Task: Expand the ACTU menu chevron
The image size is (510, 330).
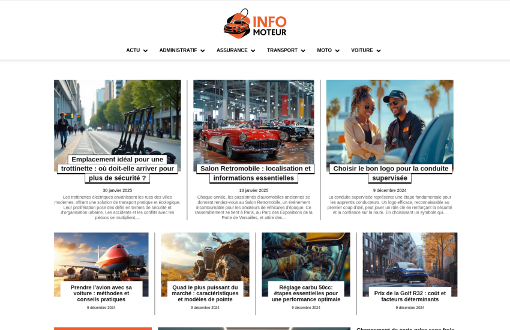Action: (145, 51)
